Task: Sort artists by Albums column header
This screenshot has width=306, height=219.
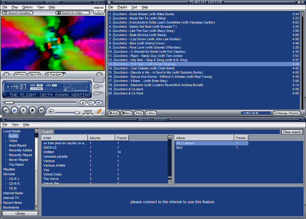Action: pyautogui.click(x=101, y=138)
